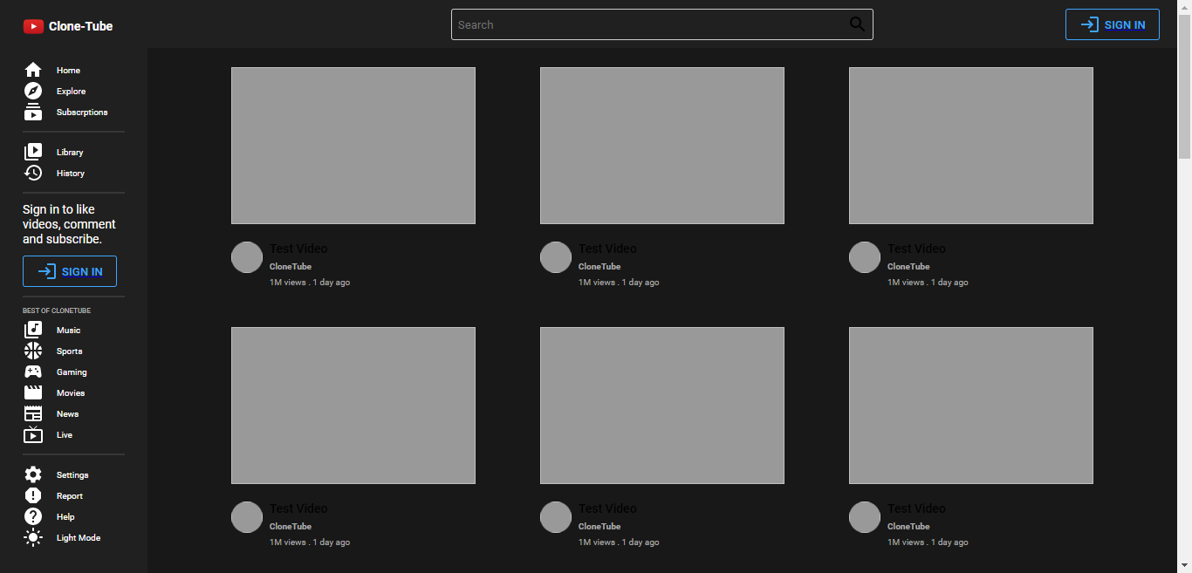The height and width of the screenshot is (573, 1192).
Task: Click the magnifier search icon
Action: [857, 24]
